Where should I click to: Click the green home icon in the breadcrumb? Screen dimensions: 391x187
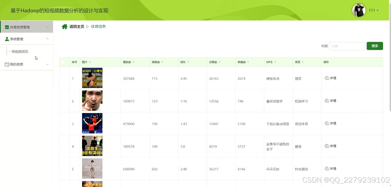[x=64, y=26]
